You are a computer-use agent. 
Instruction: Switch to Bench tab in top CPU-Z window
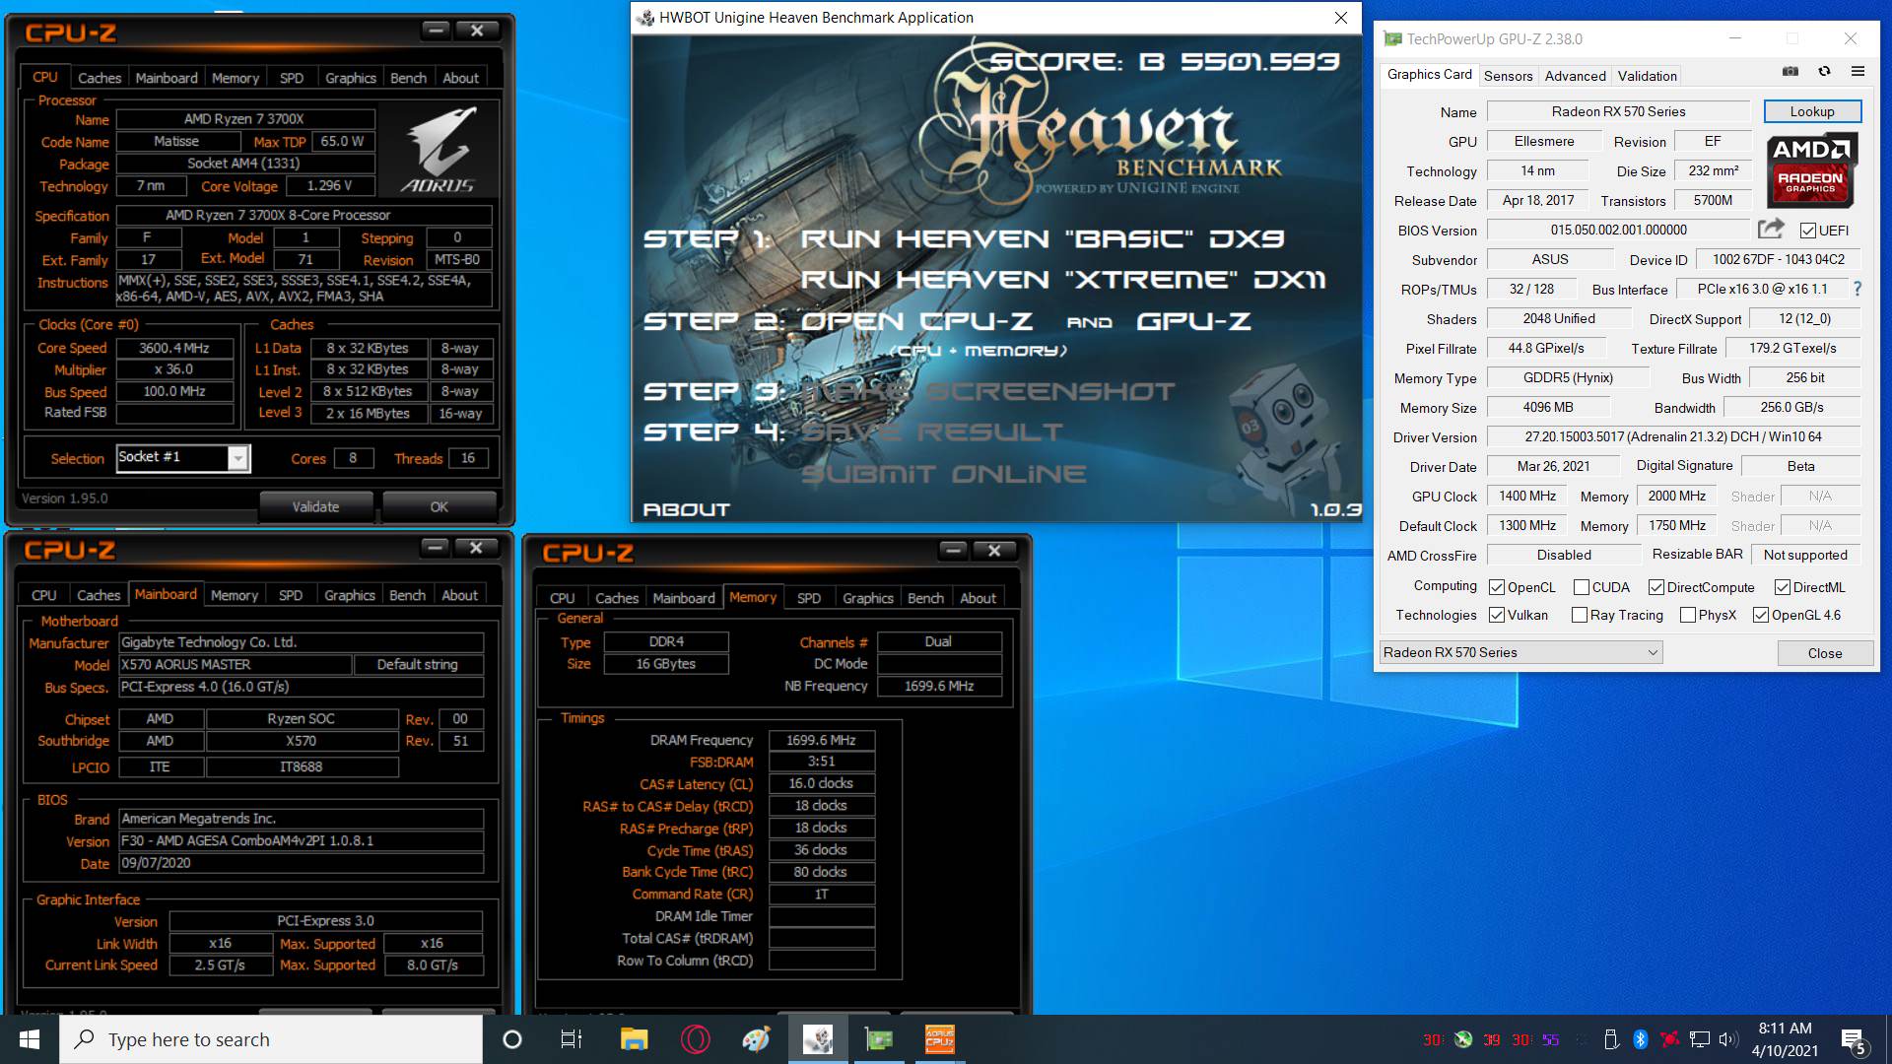(x=408, y=78)
